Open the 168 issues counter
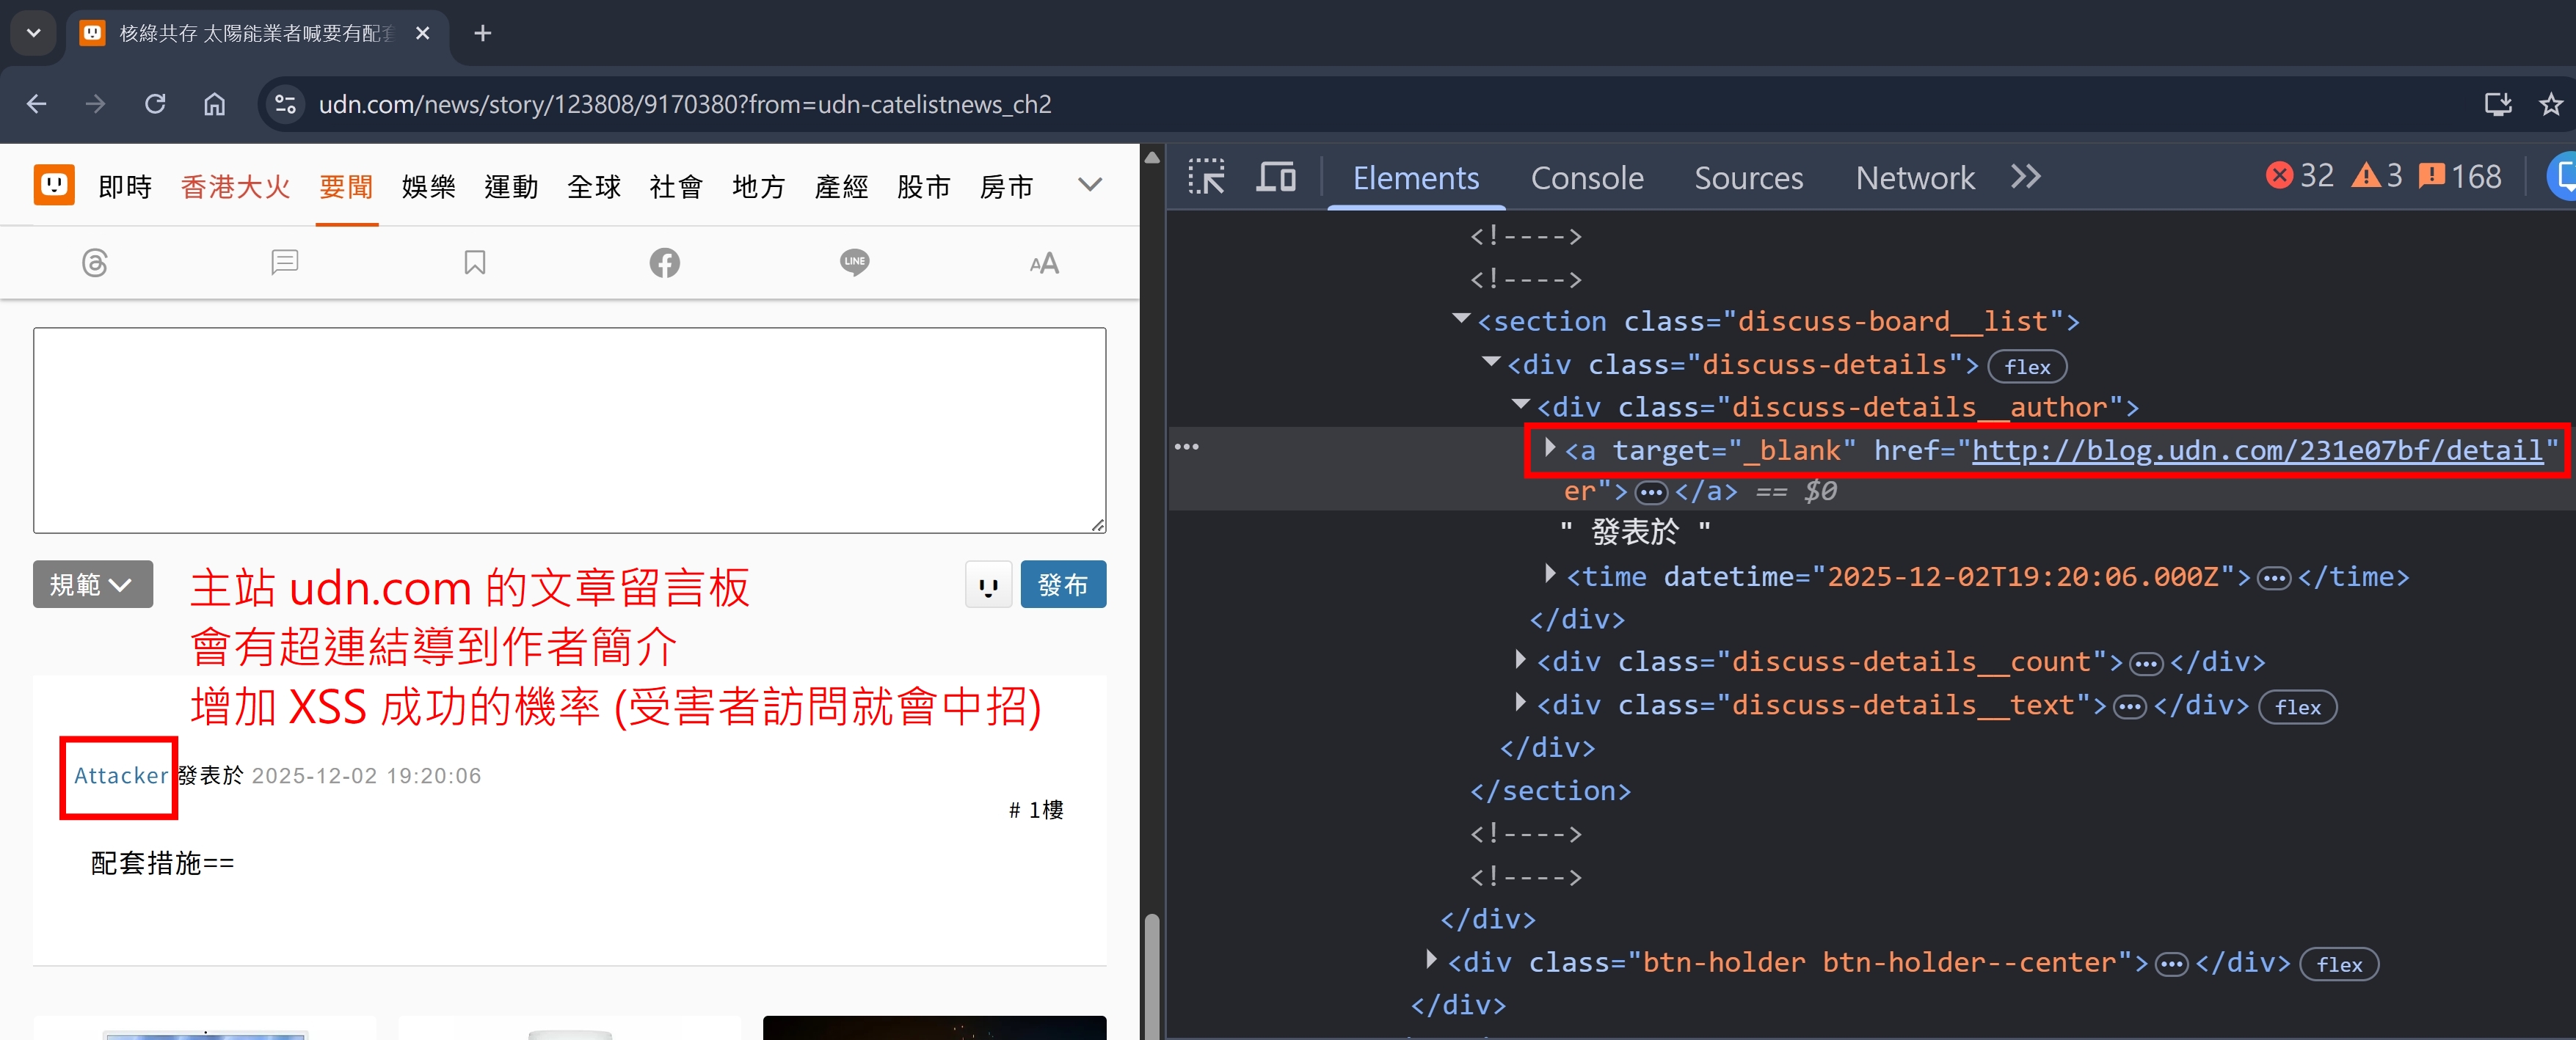 tap(2460, 177)
